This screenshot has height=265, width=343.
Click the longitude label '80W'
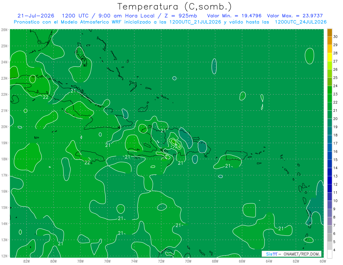tap(53, 261)
